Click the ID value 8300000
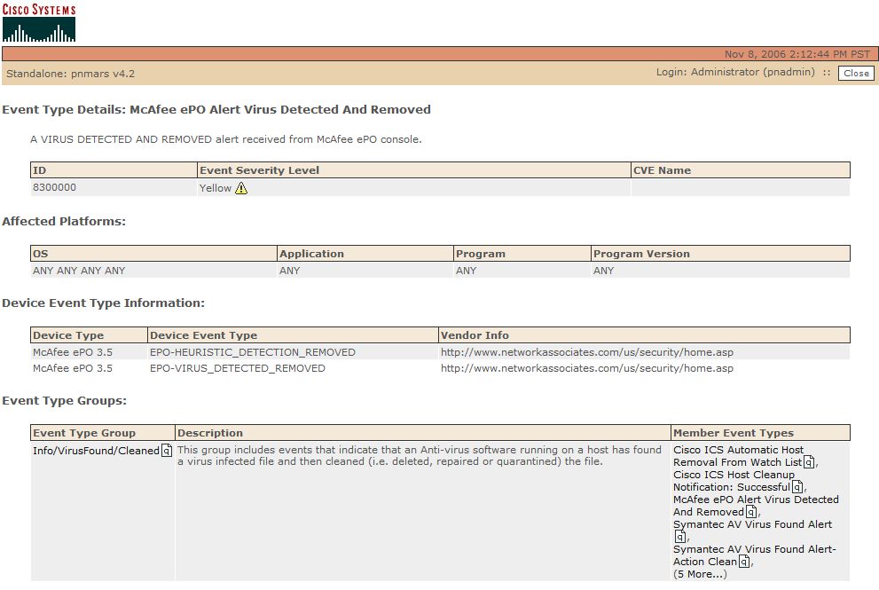 point(54,187)
